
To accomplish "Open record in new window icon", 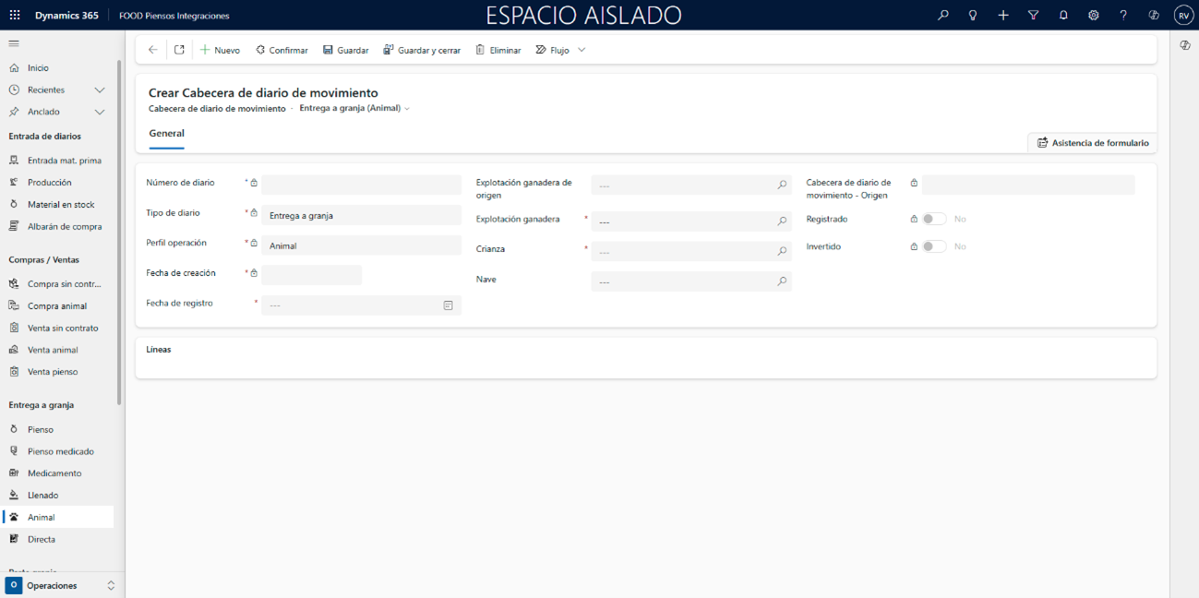I will [x=179, y=50].
